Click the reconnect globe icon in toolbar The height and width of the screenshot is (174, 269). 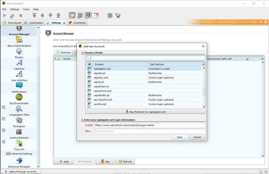click(118, 15)
